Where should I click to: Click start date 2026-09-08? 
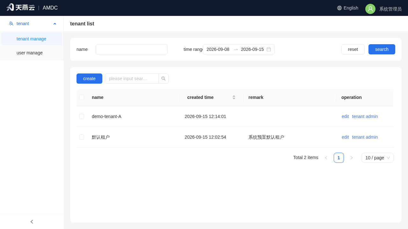[218, 49]
